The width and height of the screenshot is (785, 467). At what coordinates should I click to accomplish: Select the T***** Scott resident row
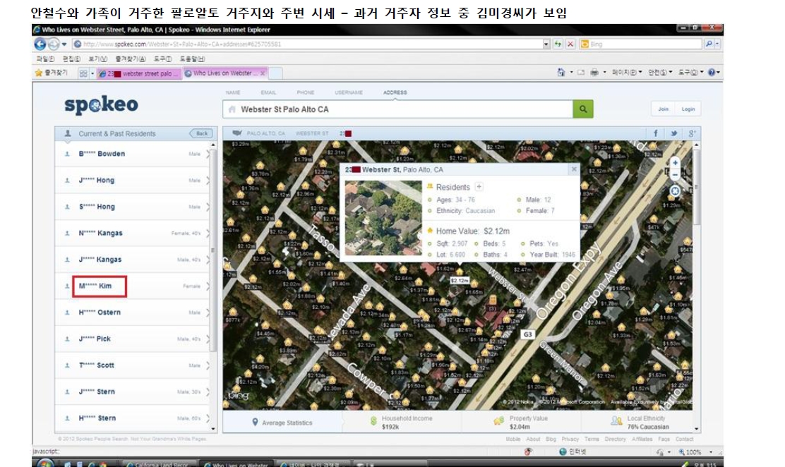(132, 365)
